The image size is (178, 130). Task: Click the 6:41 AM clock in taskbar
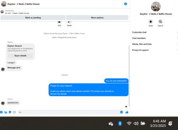(159, 121)
